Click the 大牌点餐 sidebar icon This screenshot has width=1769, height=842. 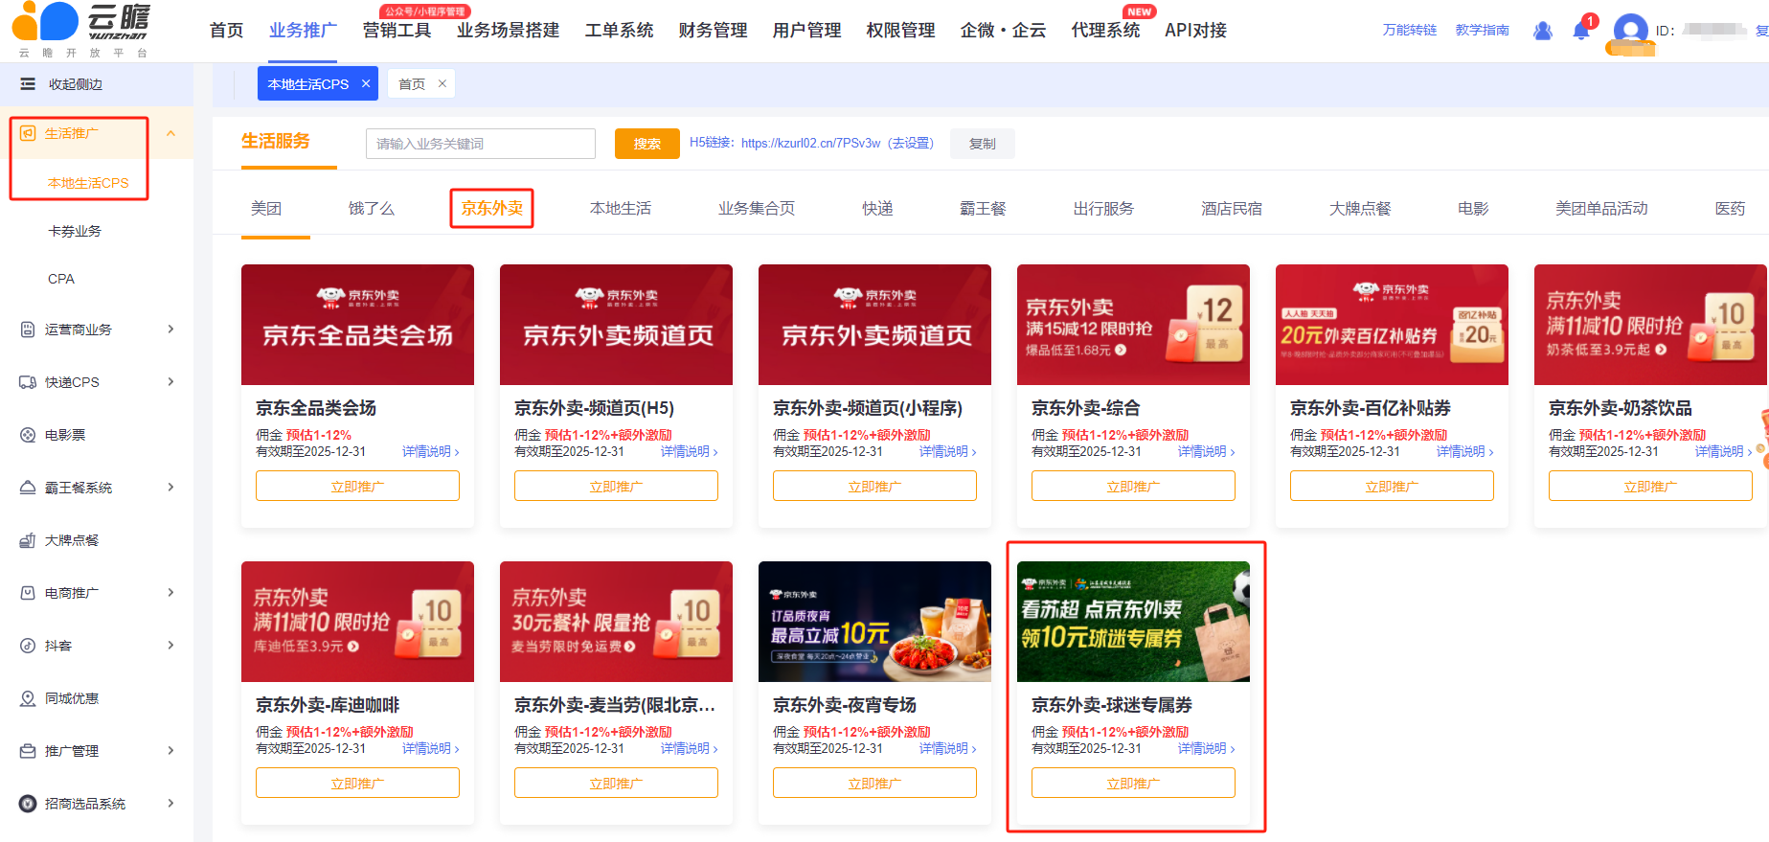(x=28, y=540)
